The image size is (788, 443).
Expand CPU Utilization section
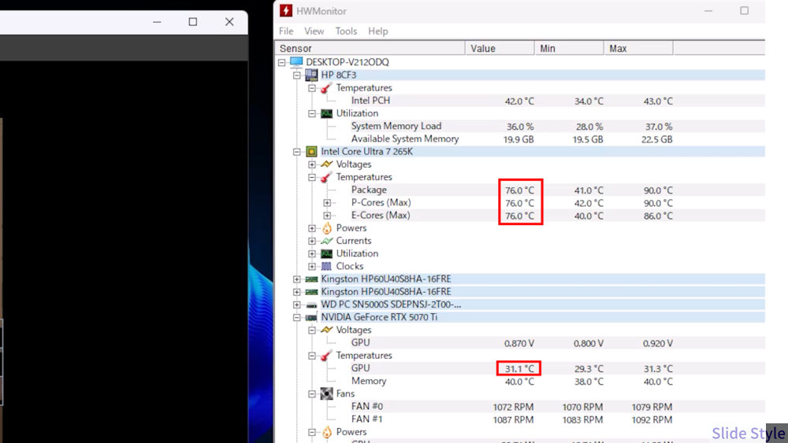(312, 254)
